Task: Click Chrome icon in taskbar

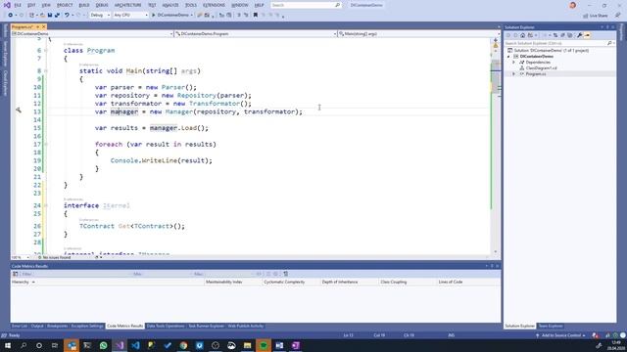Action: pos(183,345)
